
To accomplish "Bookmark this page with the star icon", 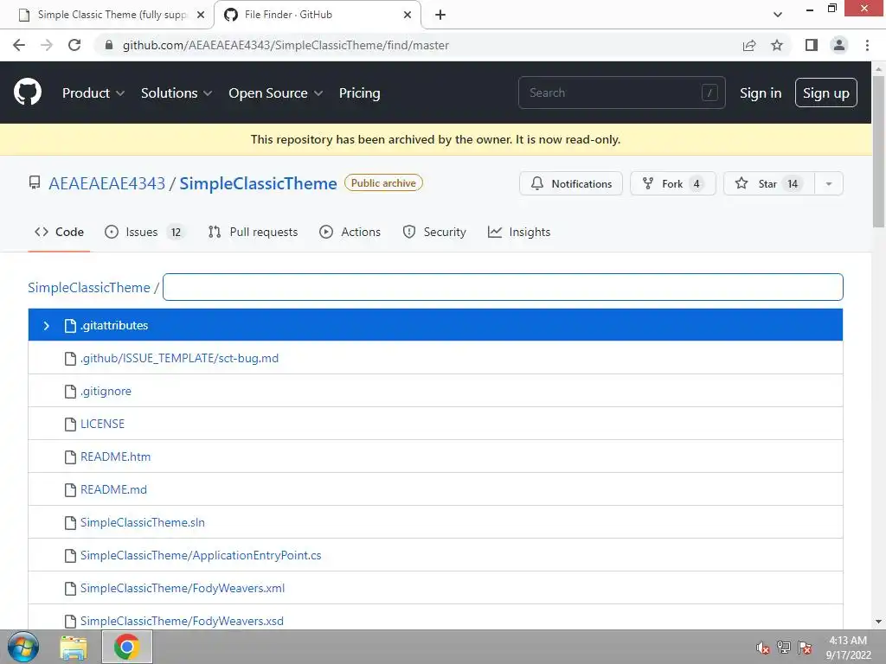I will (777, 45).
